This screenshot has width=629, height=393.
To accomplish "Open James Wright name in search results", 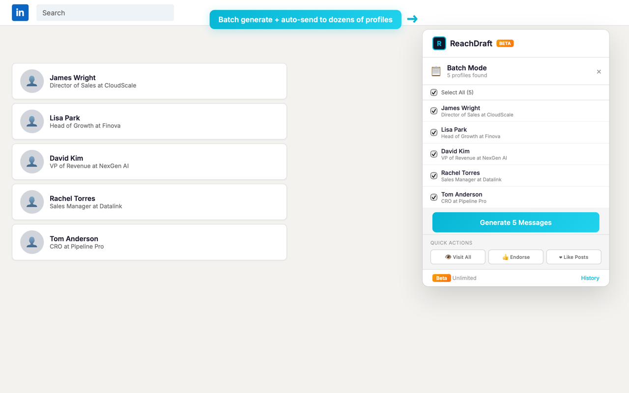I will click(73, 78).
